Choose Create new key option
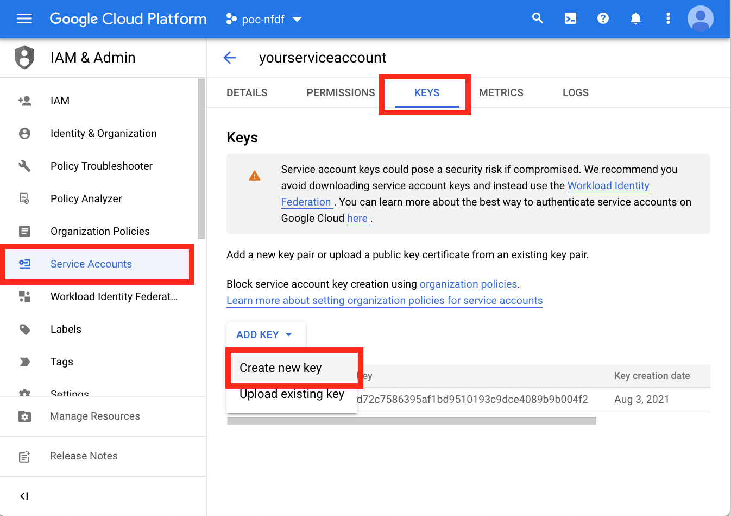The width and height of the screenshot is (731, 516). click(x=281, y=368)
